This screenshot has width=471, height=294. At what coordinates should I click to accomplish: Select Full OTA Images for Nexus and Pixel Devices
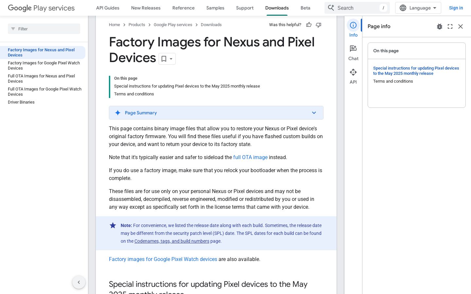41,79
